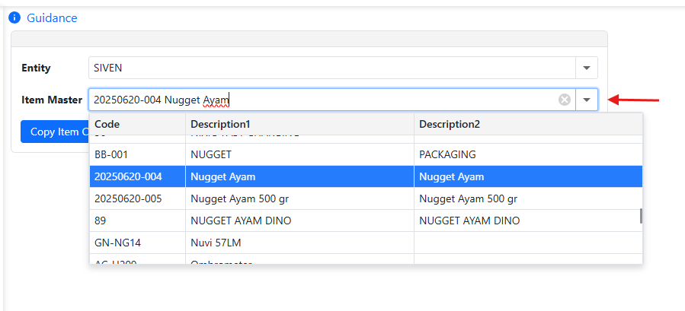Click the Description1 column header

tap(299, 124)
